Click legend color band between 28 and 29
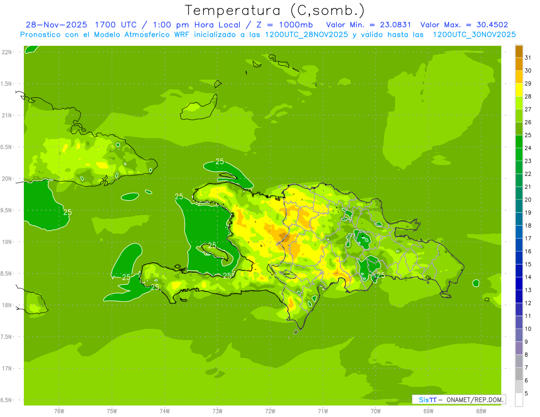The height and width of the screenshot is (417, 540). click(x=519, y=90)
